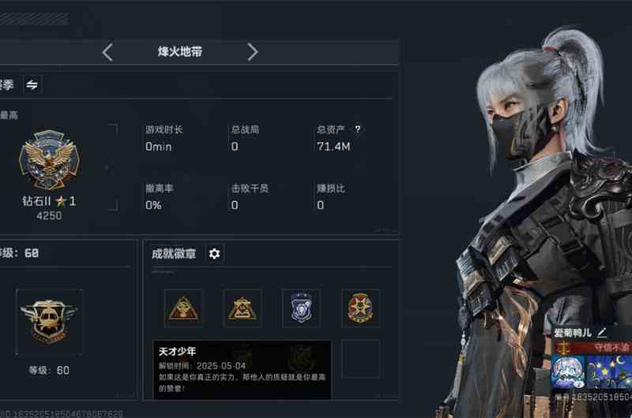The width and height of the screenshot is (632, 418).
Task: Go to previous mode with left arrow
Action: [x=107, y=52]
